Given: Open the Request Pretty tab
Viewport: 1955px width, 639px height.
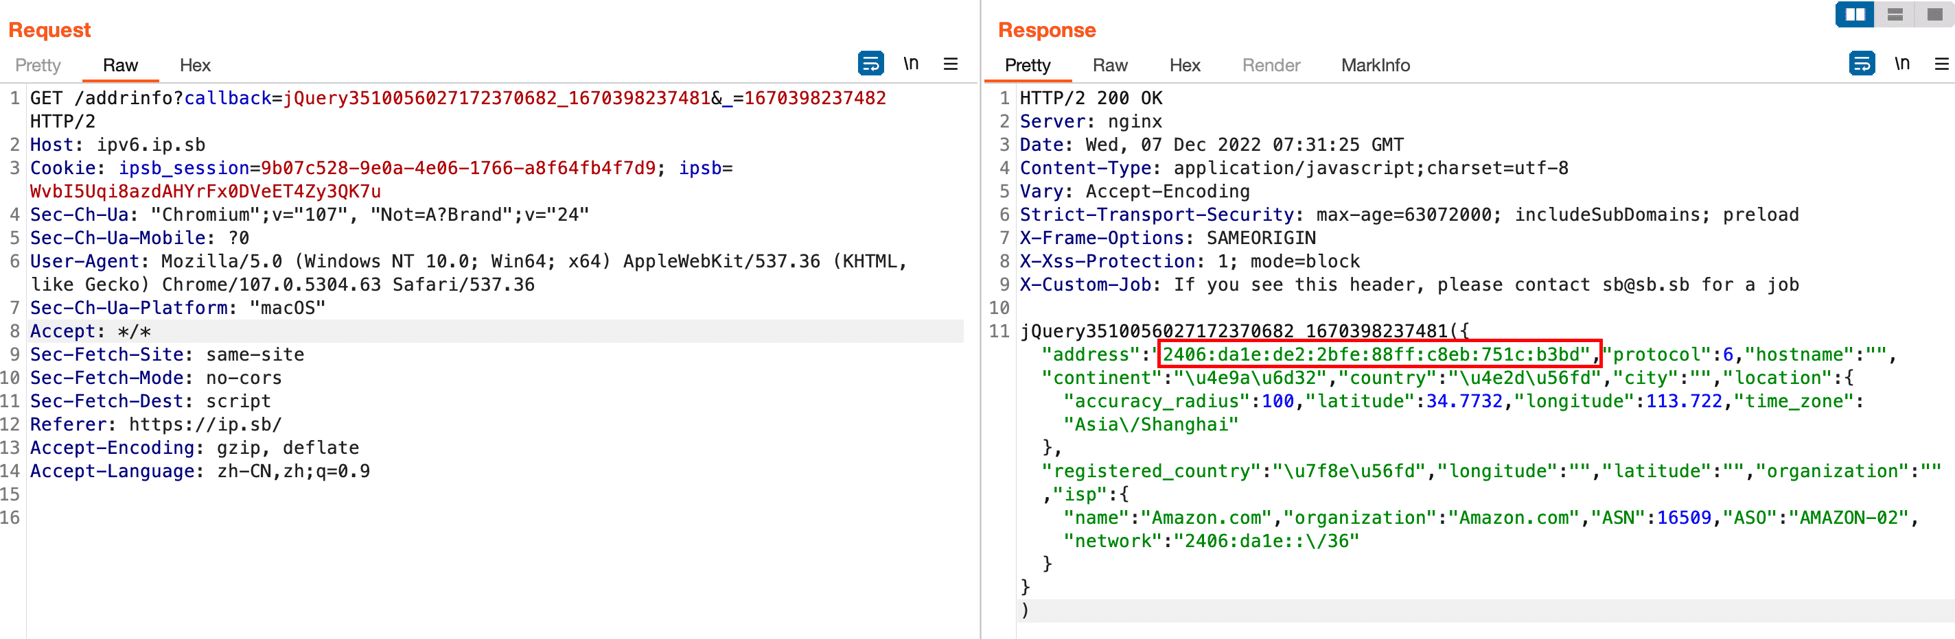Looking at the screenshot, I should click(38, 65).
